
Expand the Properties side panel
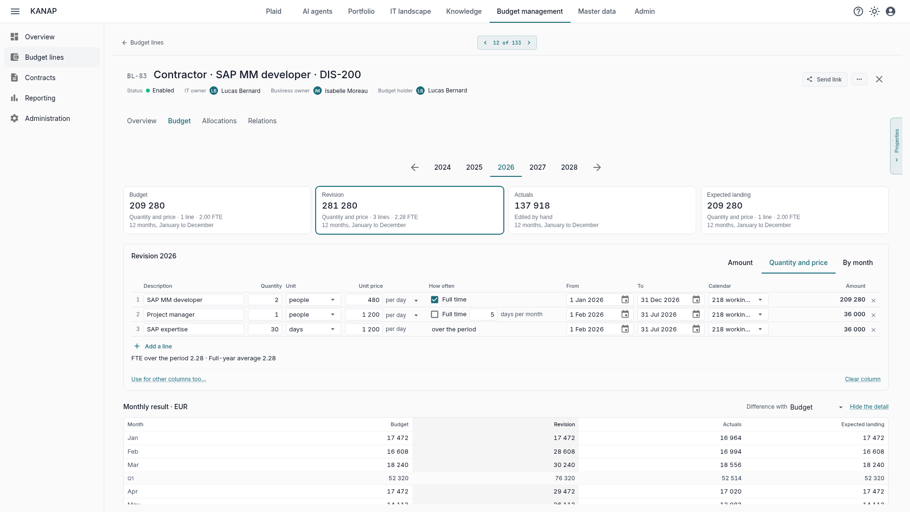tap(896, 146)
